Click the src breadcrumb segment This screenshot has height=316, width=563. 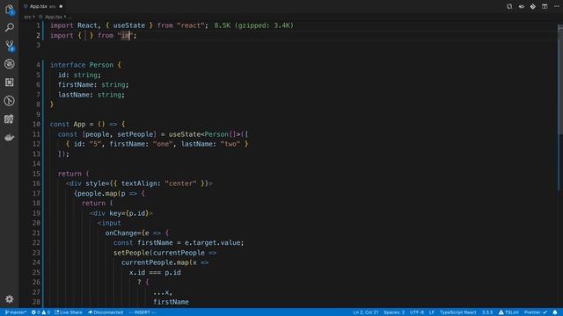tap(27, 17)
